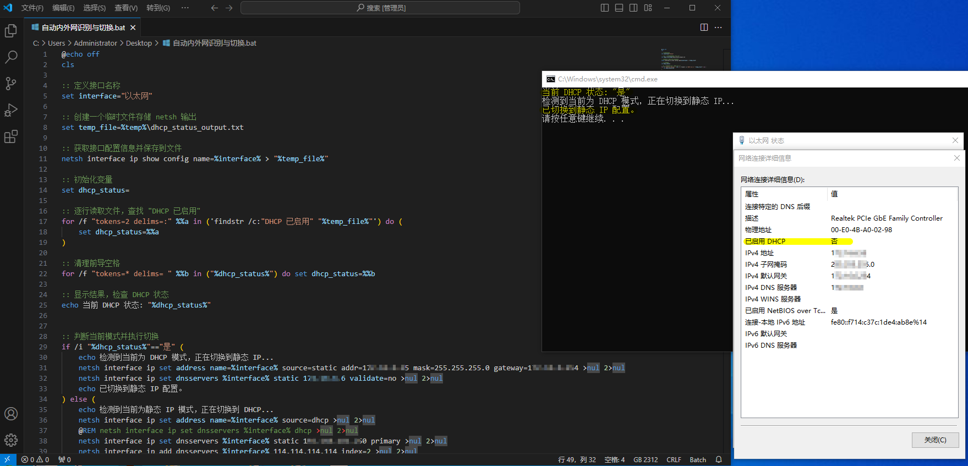Image resolution: width=968 pixels, height=466 pixels.
Task: Change language mode via Batch
Action: pos(698,459)
